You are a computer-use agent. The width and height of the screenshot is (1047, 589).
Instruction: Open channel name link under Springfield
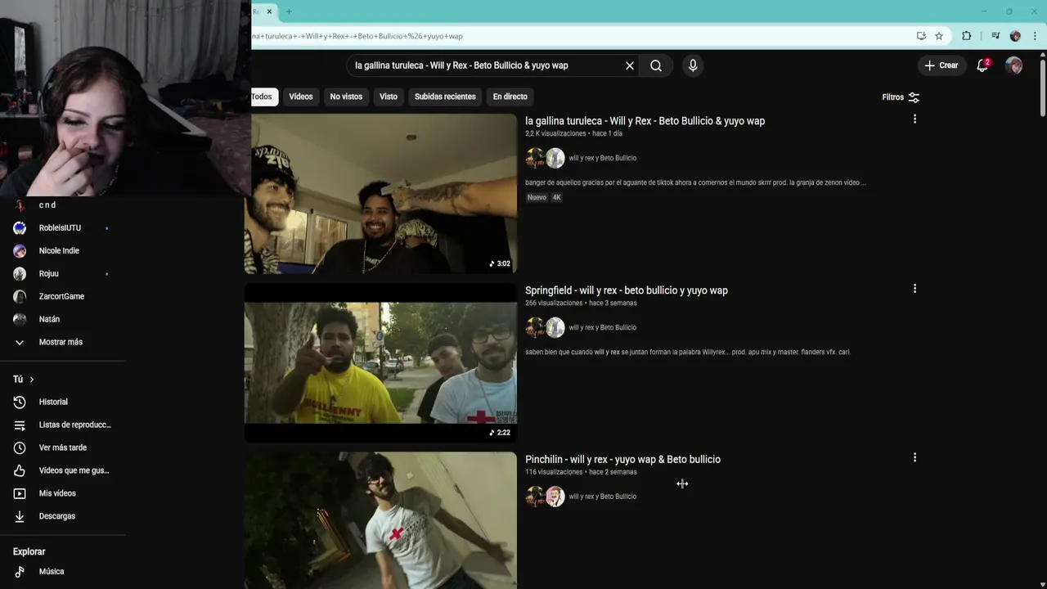(x=603, y=327)
